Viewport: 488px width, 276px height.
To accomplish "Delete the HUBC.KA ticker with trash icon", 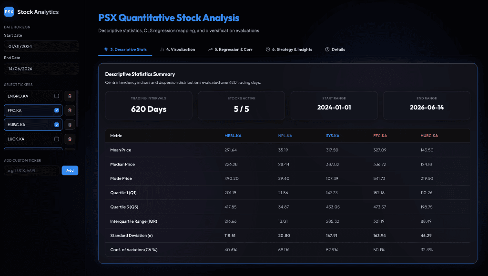I will [70, 125].
